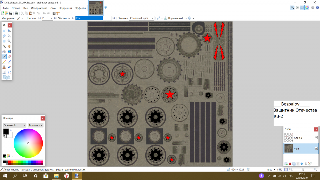
Task: Open the Инструмент tool chooser dropdown
Action: 22,18
